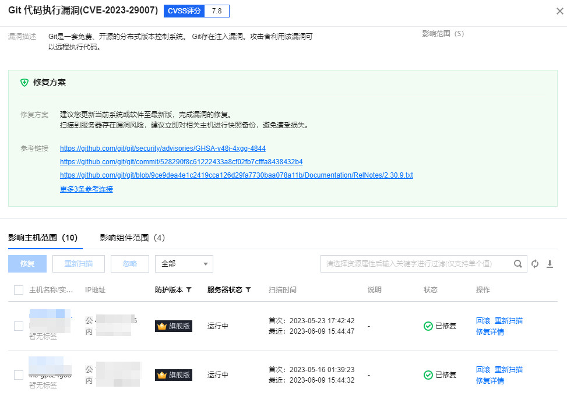Check the first host row checkbox
The height and width of the screenshot is (396, 567).
[x=19, y=326]
